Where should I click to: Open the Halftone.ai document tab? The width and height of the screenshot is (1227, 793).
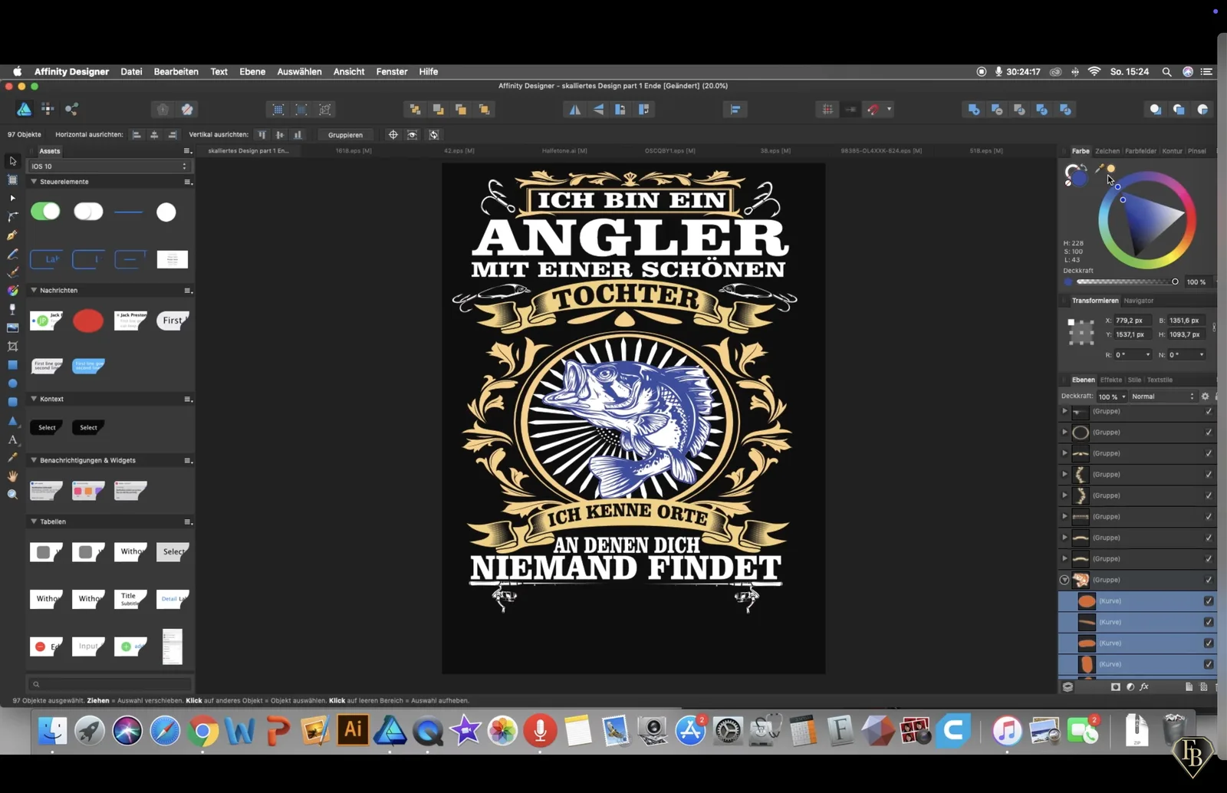pyautogui.click(x=564, y=151)
